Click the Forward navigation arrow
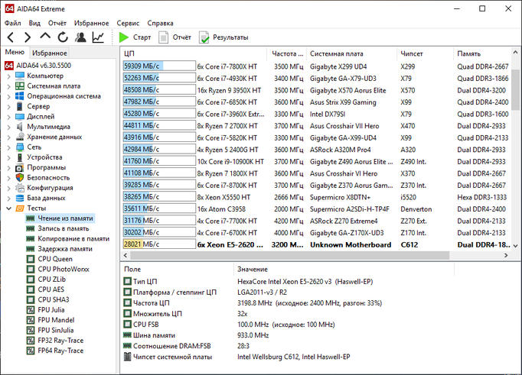This screenshot has width=522, height=375. point(28,37)
